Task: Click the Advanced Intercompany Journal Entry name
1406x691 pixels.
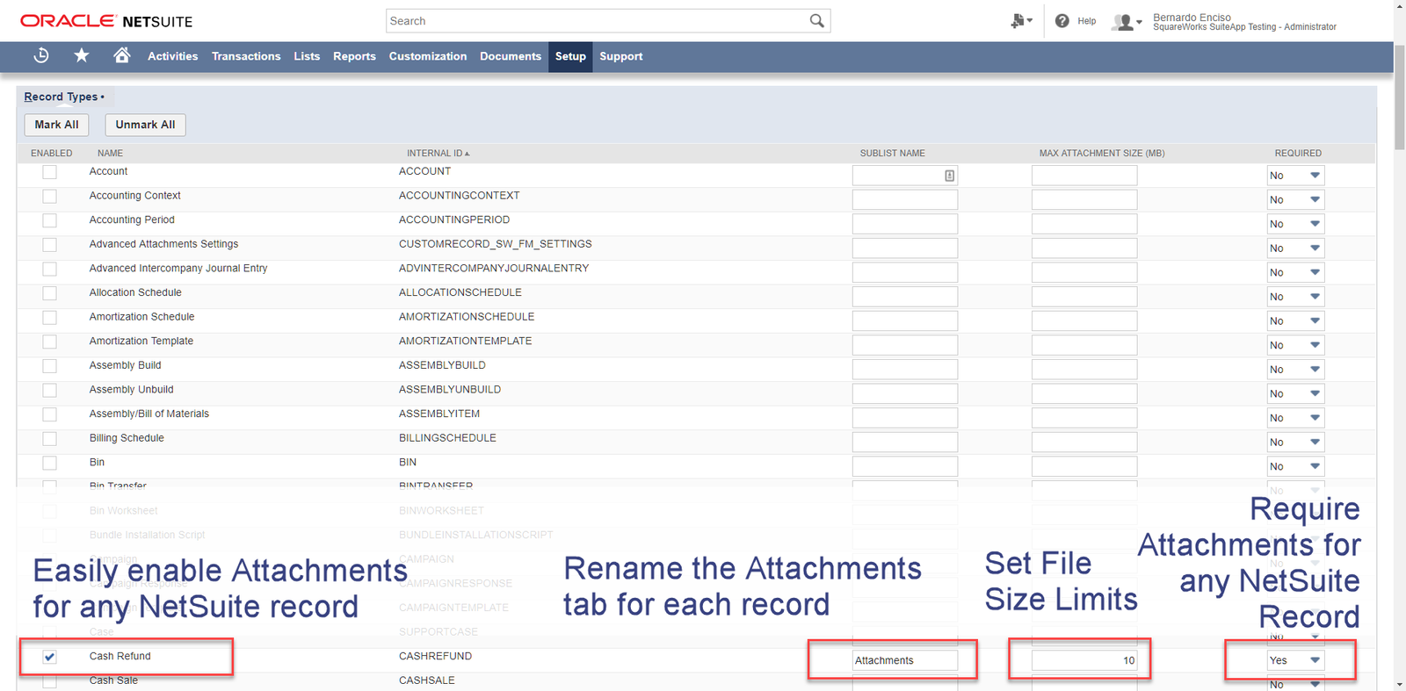Action: (178, 269)
